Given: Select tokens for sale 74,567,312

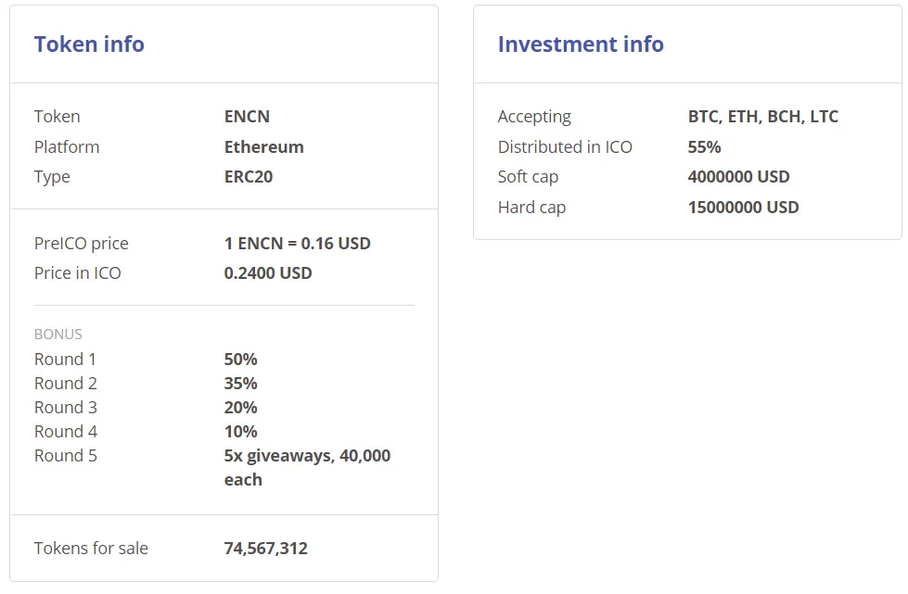Looking at the screenshot, I should pyautogui.click(x=266, y=549).
